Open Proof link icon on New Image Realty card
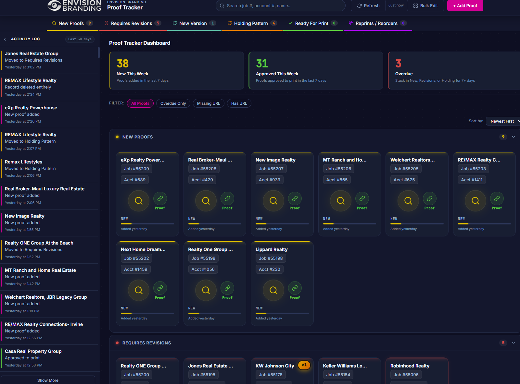 click(x=295, y=198)
